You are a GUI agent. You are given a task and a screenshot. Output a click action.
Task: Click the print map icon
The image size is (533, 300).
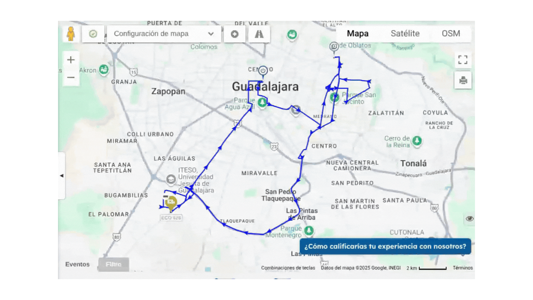pos(463,80)
